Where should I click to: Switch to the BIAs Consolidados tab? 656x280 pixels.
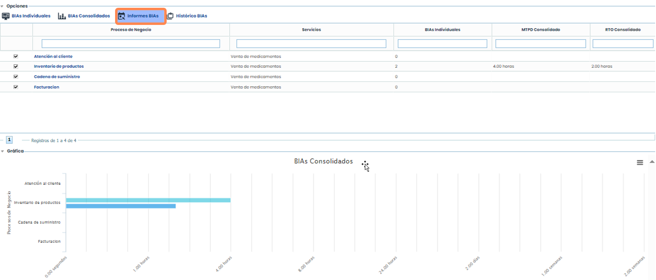click(89, 16)
